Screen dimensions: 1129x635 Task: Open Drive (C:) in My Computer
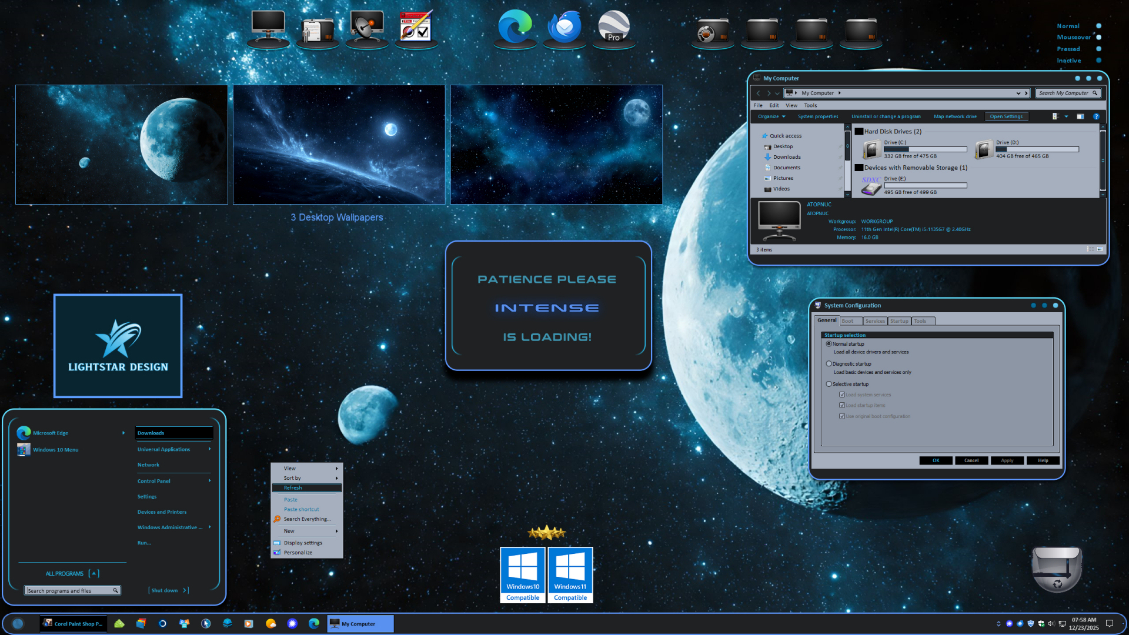tap(872, 149)
